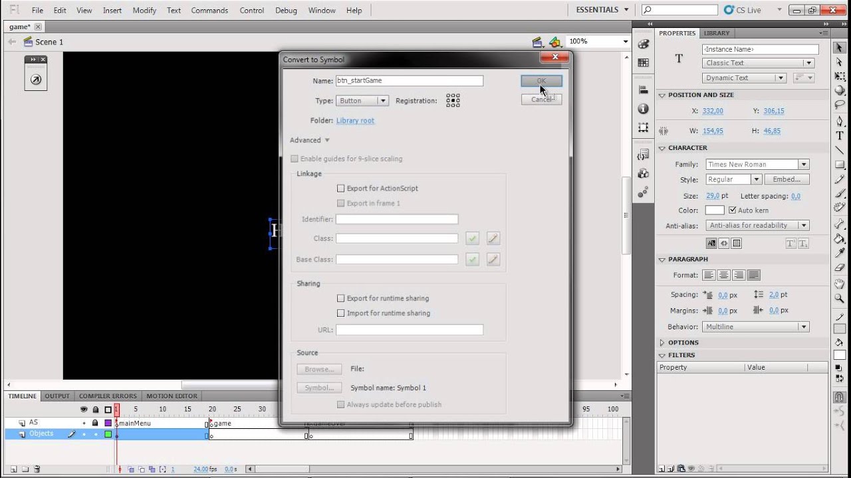851x478 pixels.
Task: Open the Essentials workspace switcher
Action: 602,10
